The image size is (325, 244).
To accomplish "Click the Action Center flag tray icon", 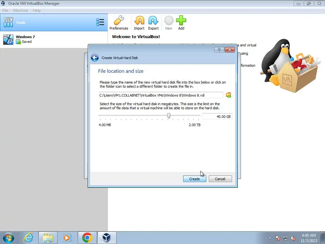I will (278, 238).
